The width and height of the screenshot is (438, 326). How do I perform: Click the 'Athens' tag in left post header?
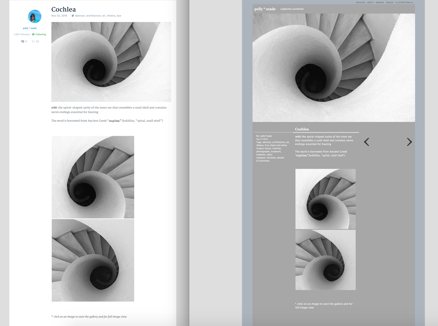pyautogui.click(x=111, y=16)
